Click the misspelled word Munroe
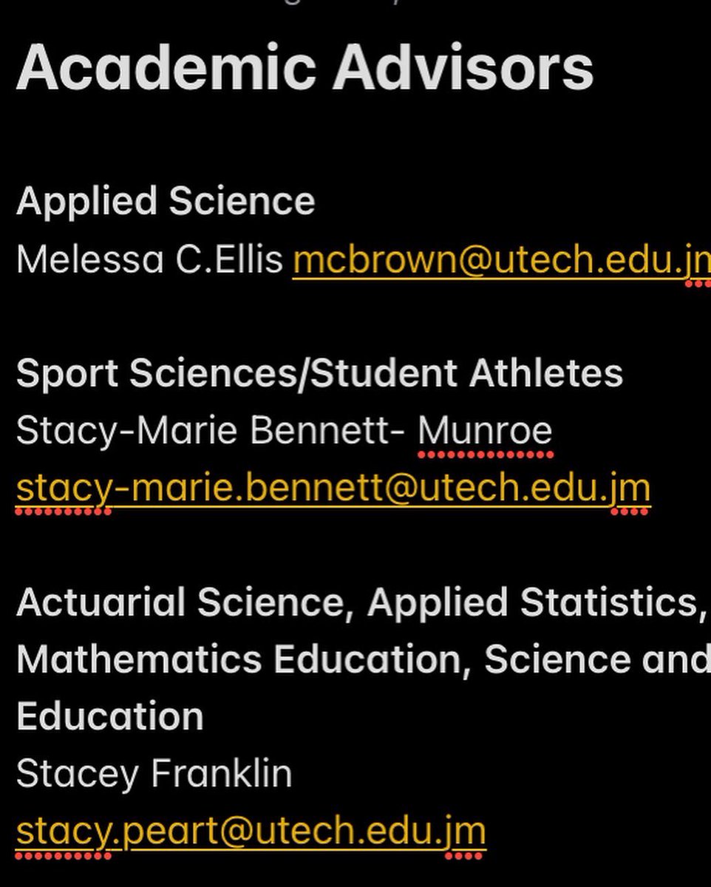Image resolution: width=711 pixels, height=887 pixels. coord(486,431)
